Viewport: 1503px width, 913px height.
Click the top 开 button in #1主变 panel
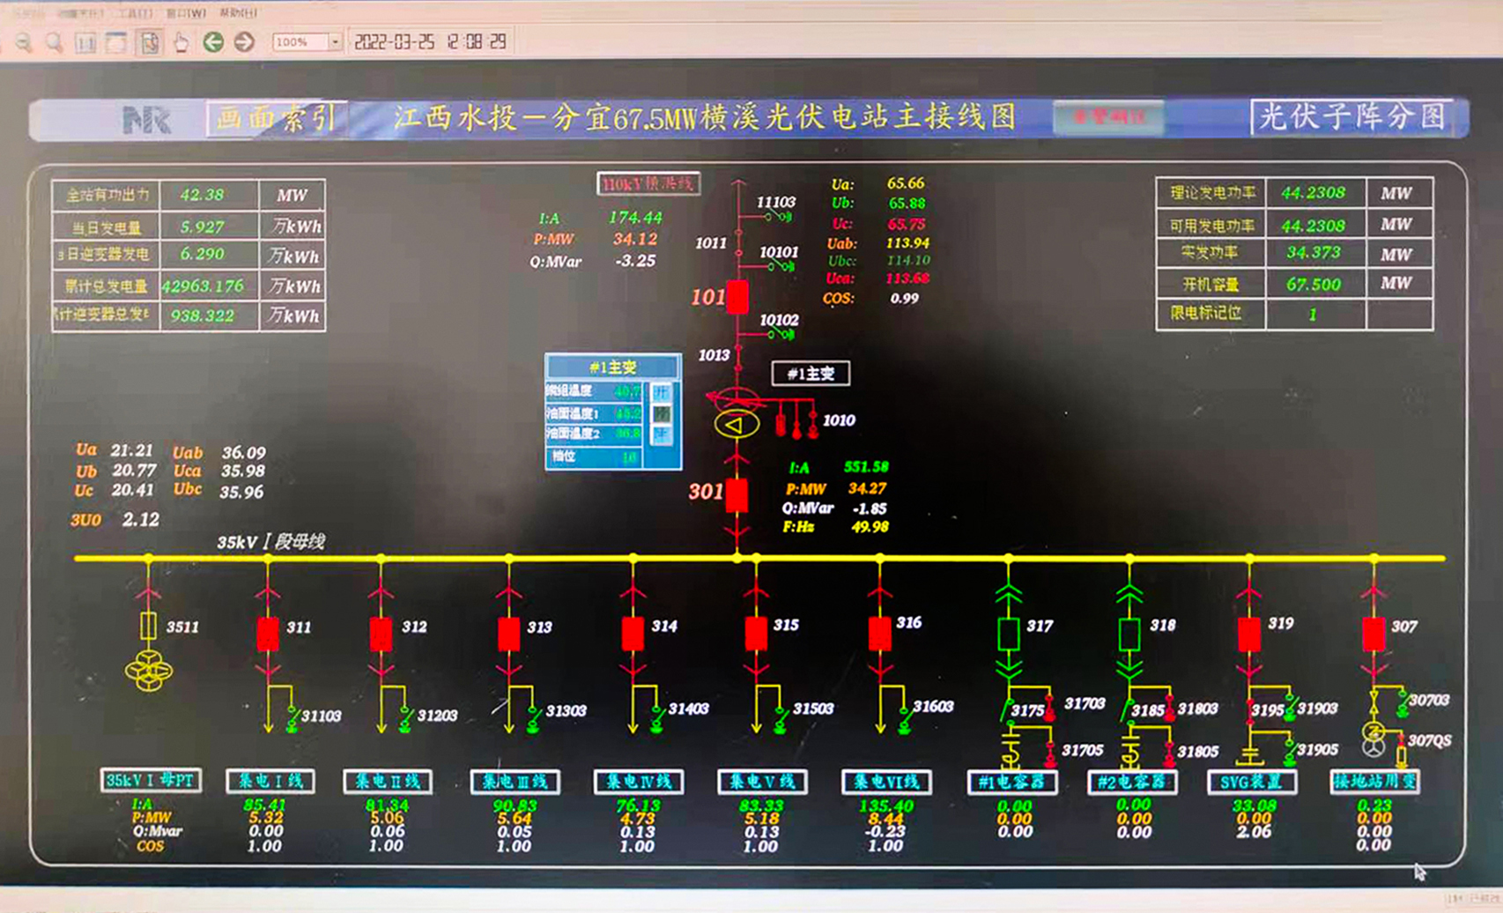tap(662, 391)
